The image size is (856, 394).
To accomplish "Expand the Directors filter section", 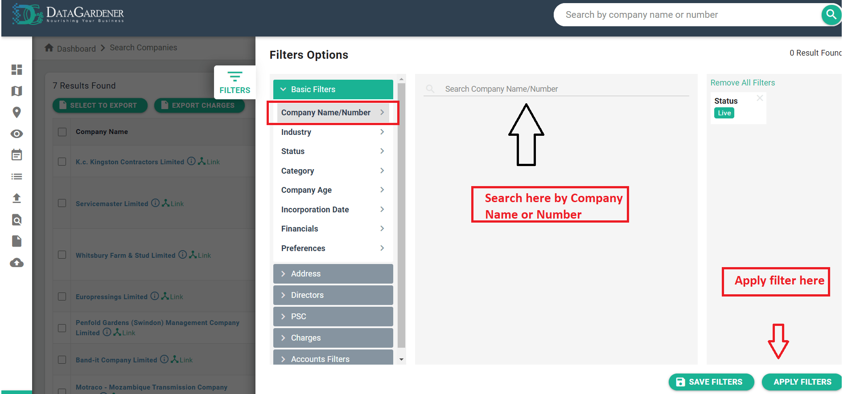I will 333,295.
